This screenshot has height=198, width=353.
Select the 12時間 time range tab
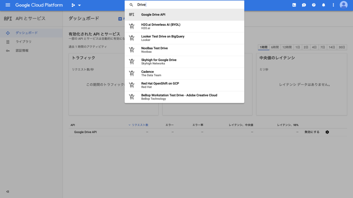(287, 47)
